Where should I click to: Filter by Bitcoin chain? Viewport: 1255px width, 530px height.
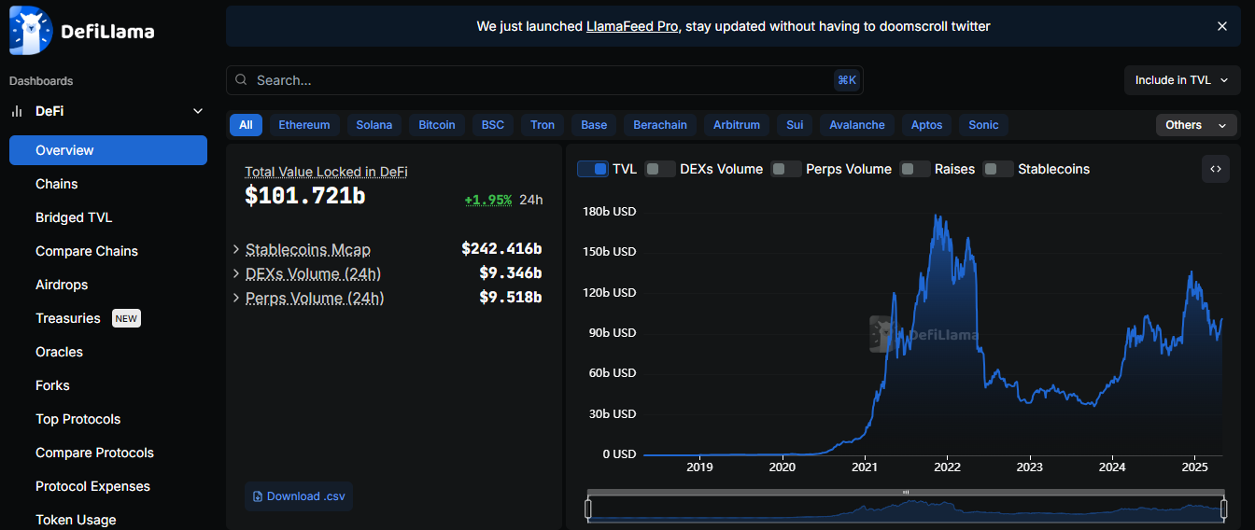tap(437, 125)
